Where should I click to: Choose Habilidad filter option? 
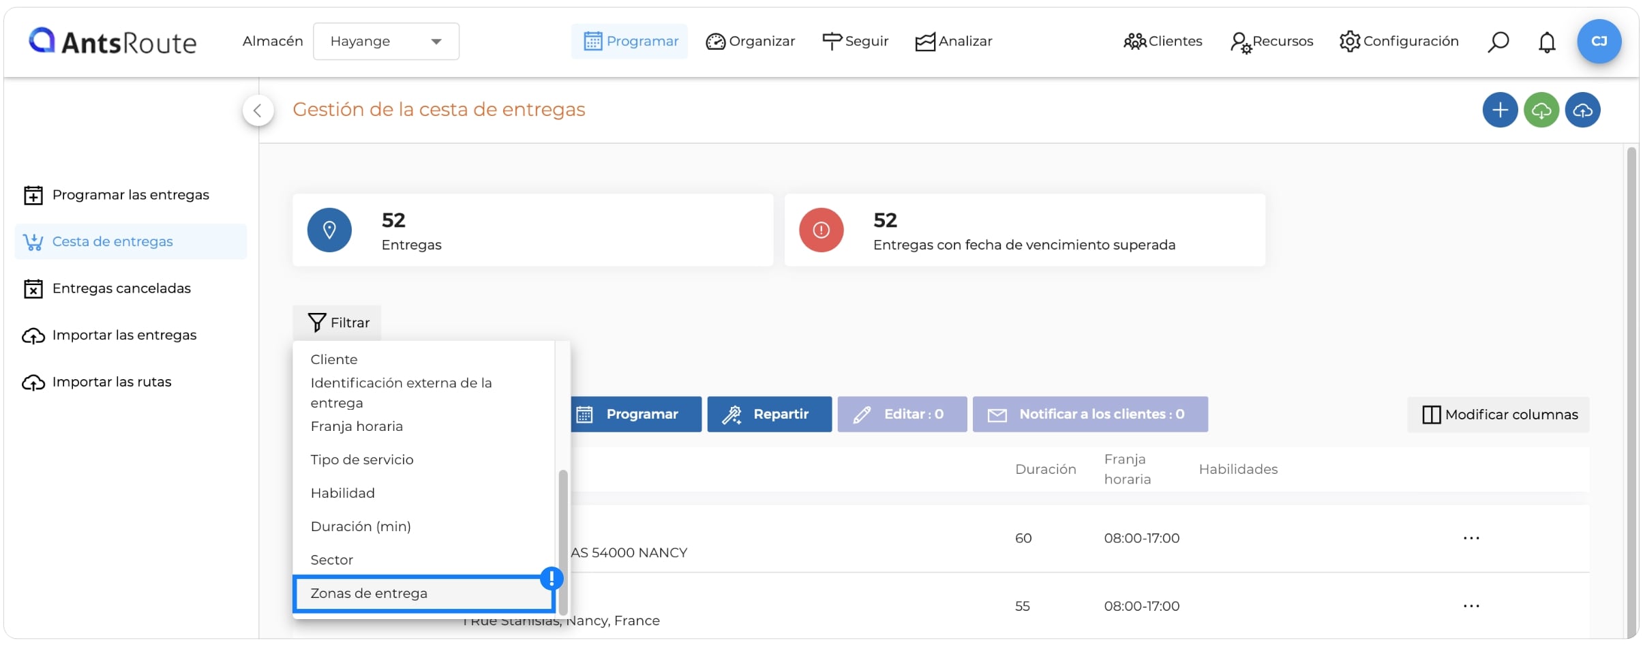423,493
